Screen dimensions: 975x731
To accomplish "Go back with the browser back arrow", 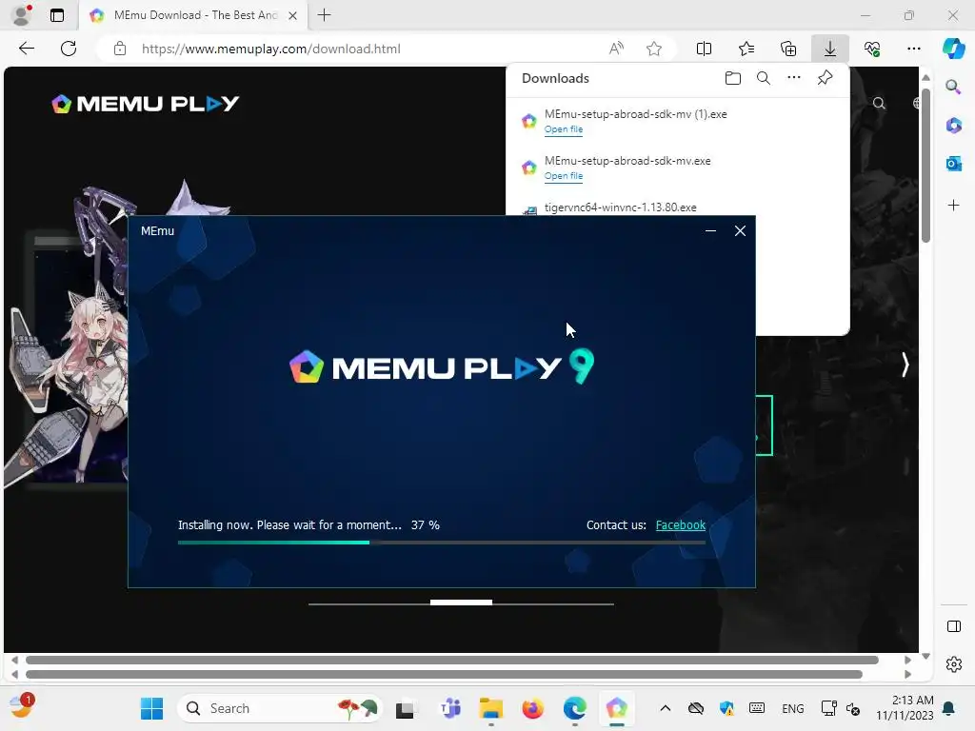I will point(26,49).
